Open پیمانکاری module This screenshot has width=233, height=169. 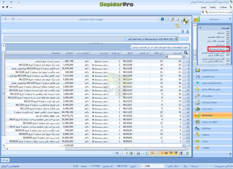[x=213, y=128]
